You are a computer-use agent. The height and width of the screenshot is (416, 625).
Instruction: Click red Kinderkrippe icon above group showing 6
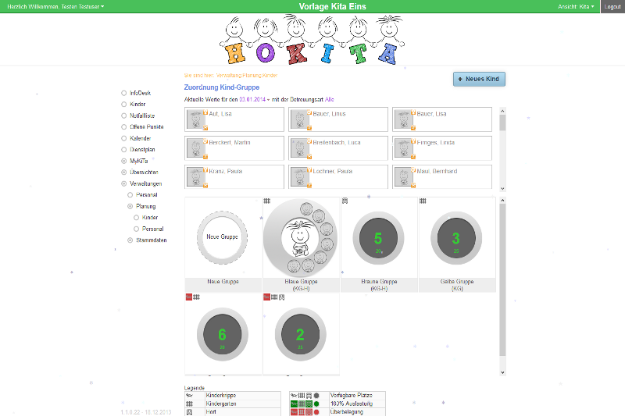coord(189,297)
